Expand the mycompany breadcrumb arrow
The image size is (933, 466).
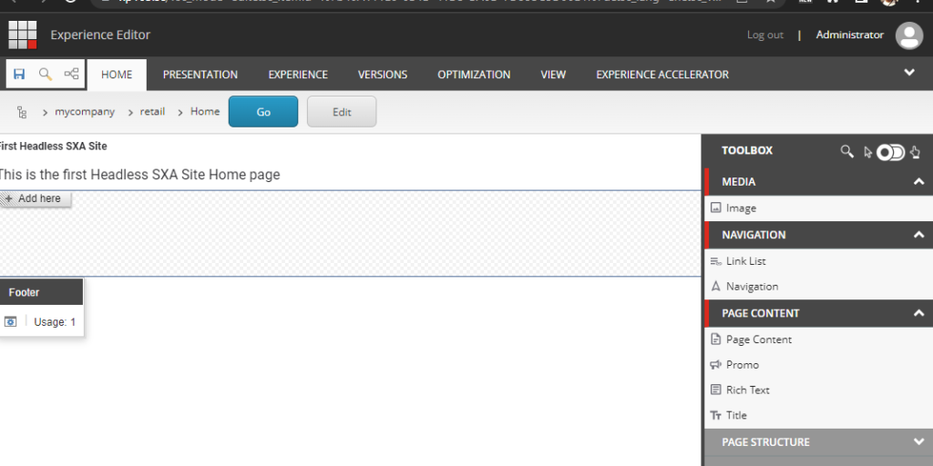click(x=46, y=112)
